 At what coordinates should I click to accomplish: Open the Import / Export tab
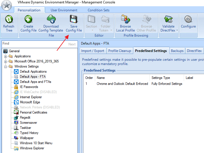point(93,51)
